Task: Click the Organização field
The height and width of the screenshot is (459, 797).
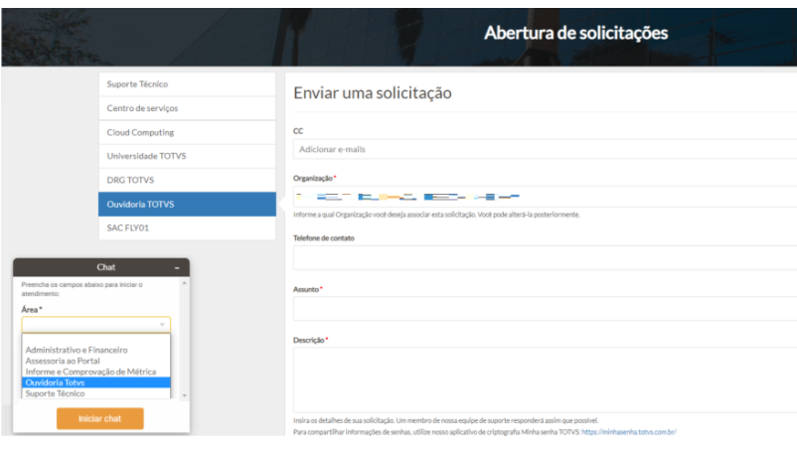Action: [x=545, y=196]
